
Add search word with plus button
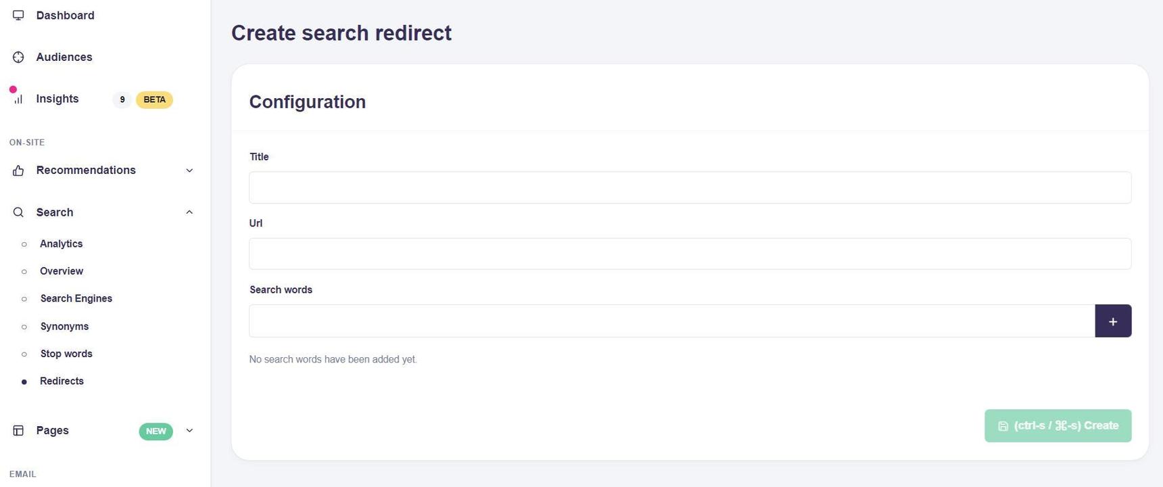1112,321
